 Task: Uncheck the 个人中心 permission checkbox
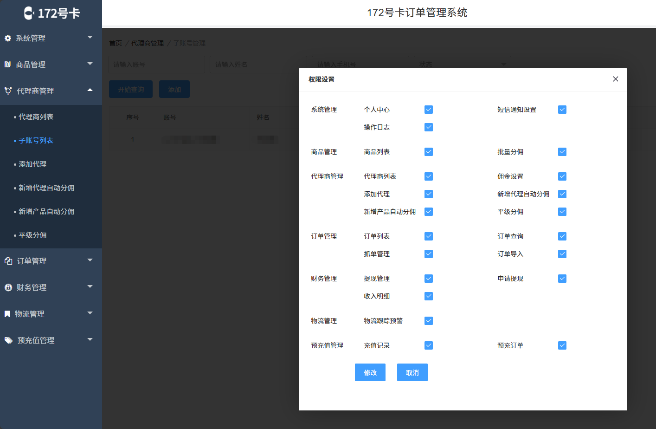pyautogui.click(x=429, y=110)
